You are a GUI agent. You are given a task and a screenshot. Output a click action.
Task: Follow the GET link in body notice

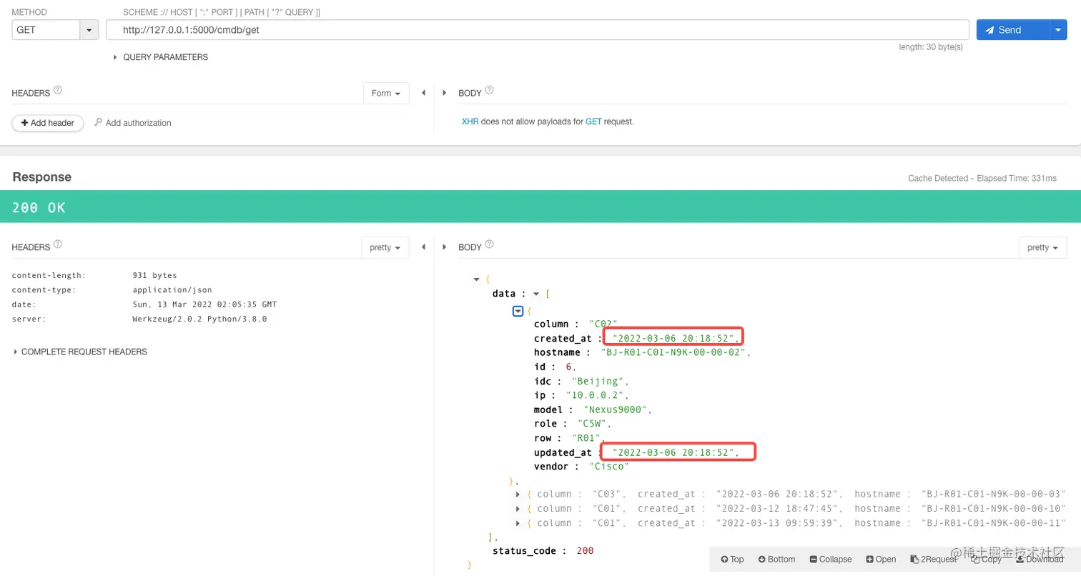593,121
